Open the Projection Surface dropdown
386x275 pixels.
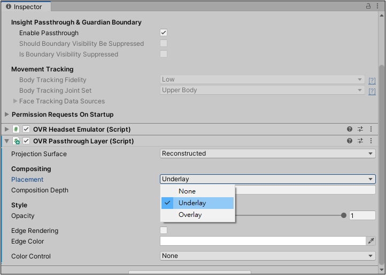tap(268, 153)
